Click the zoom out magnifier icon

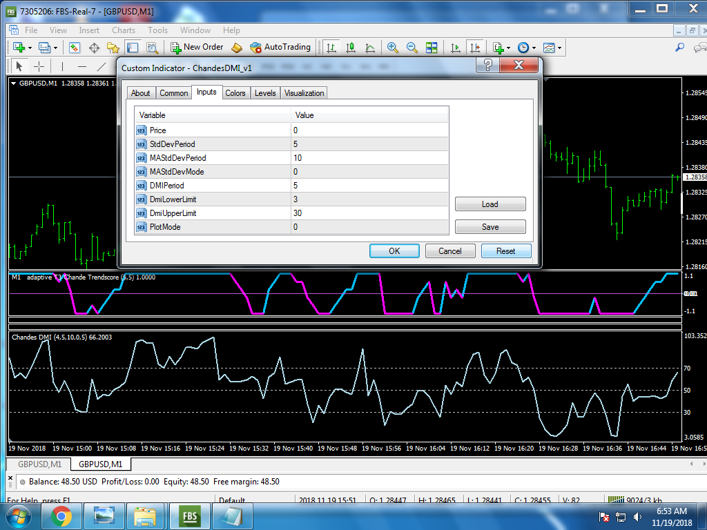(x=412, y=48)
